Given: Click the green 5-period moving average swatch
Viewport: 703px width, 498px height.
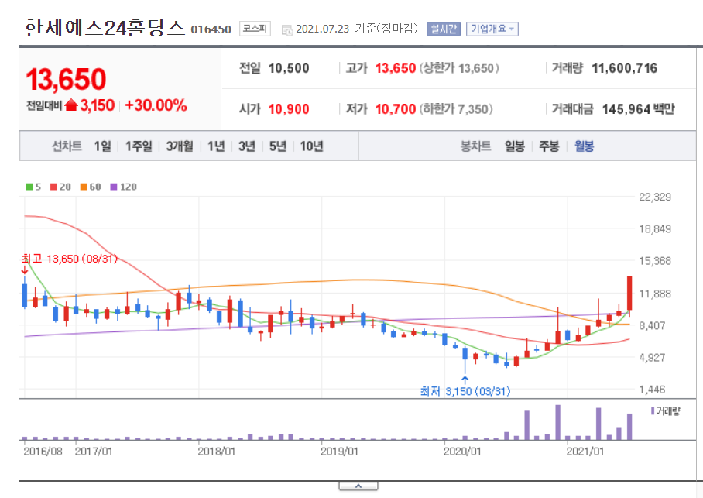Looking at the screenshot, I should point(29,187).
